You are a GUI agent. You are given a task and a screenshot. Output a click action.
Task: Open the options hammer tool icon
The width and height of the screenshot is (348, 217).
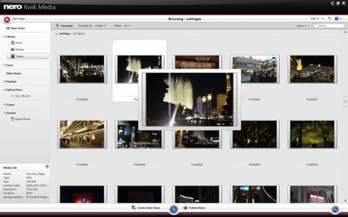click(x=329, y=19)
